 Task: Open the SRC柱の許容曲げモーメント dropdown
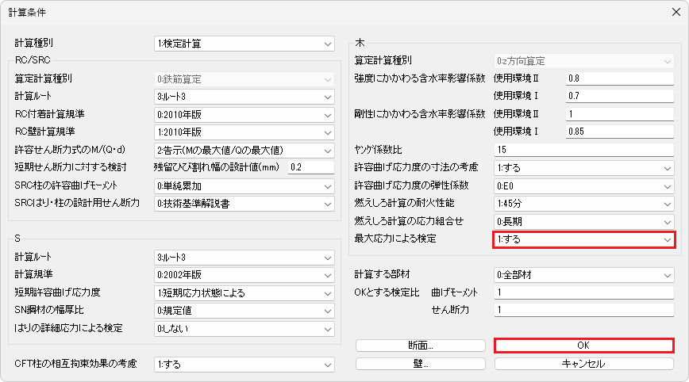pos(244,185)
